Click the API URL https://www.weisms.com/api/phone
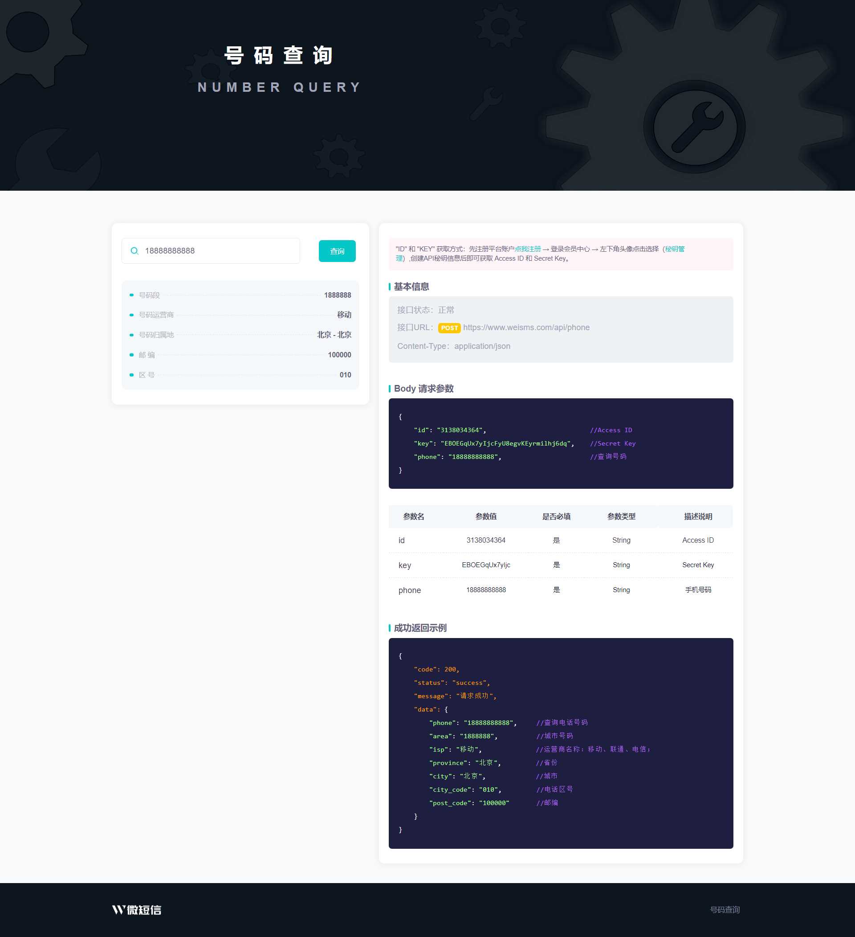The height and width of the screenshot is (937, 855). [x=526, y=327]
